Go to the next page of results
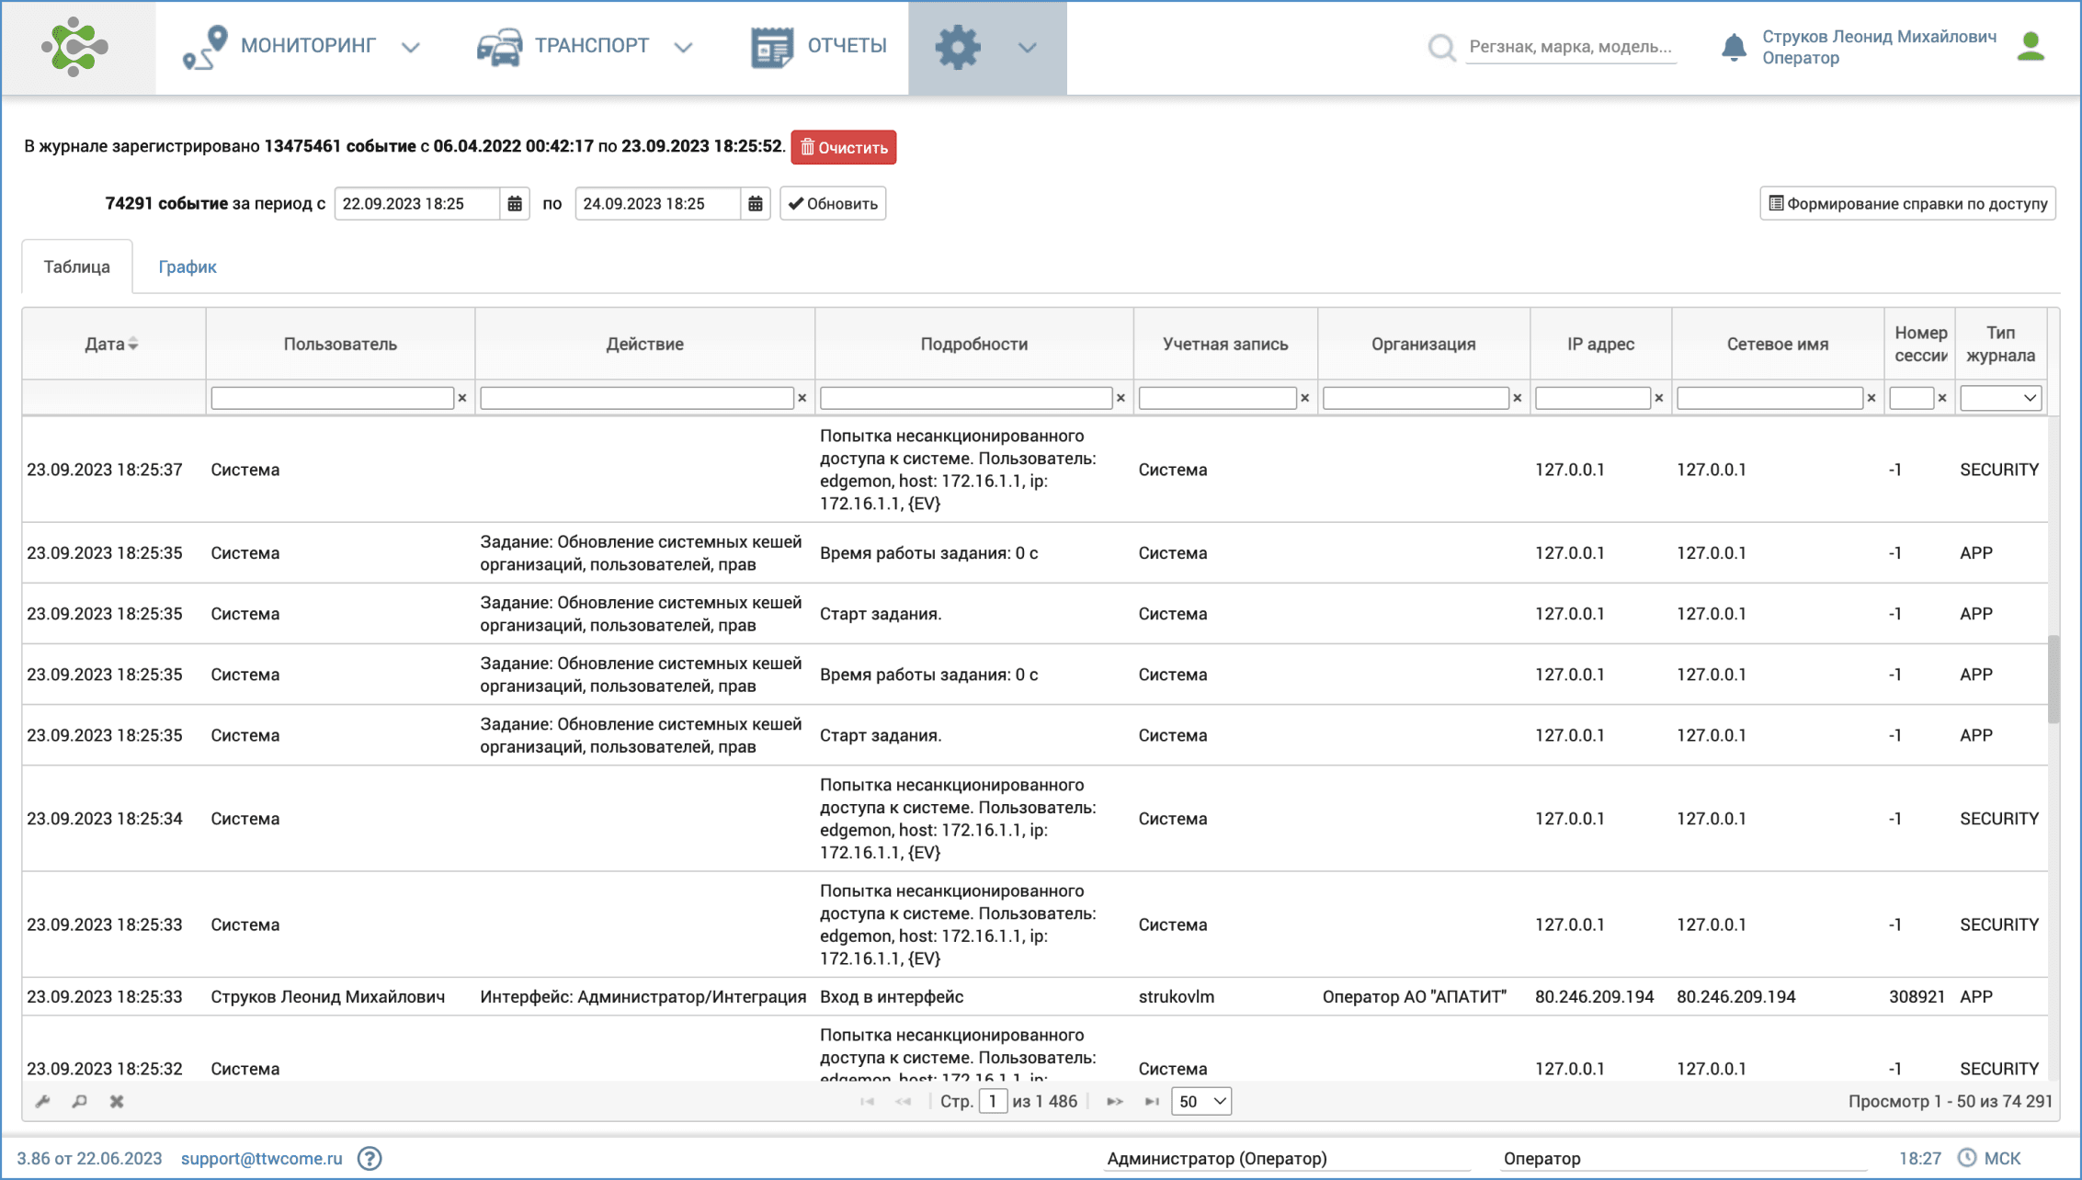 point(1114,1101)
